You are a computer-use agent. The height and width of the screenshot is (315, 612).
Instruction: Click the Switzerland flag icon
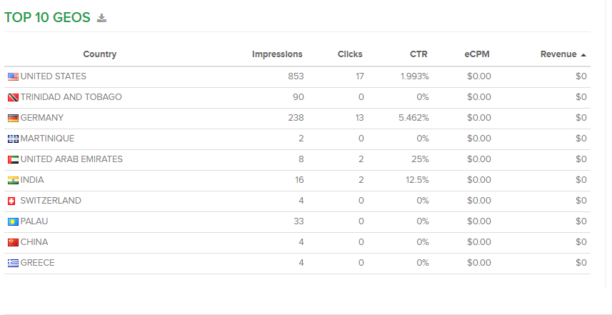point(13,201)
